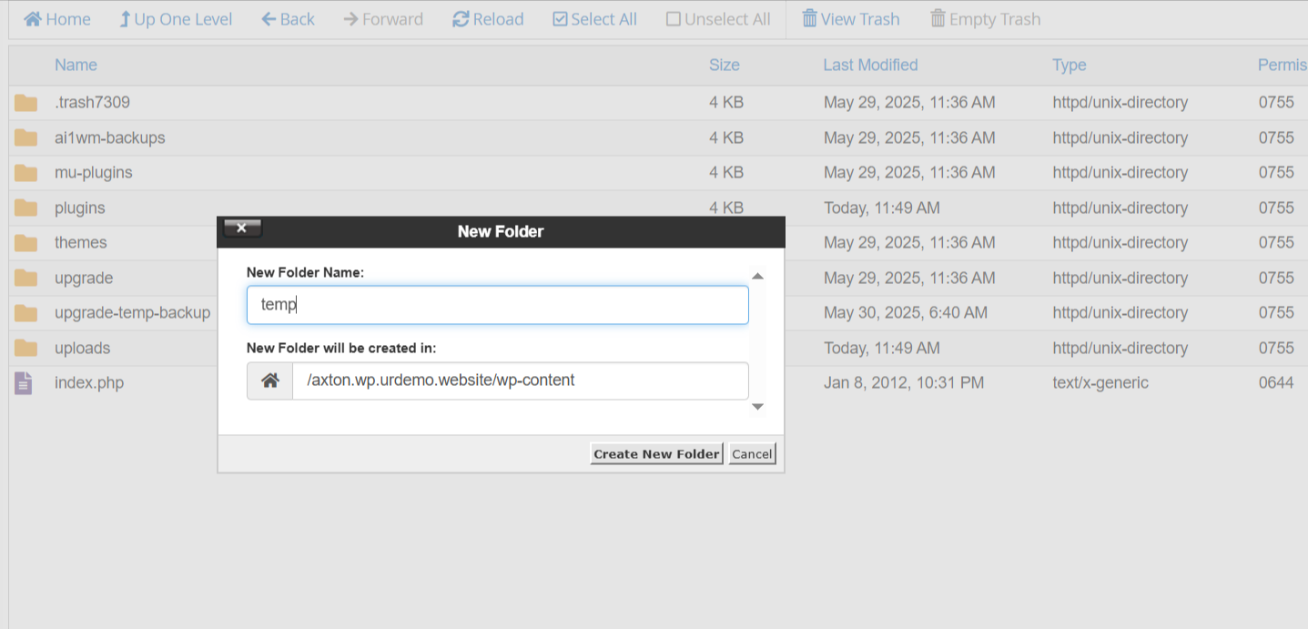Viewport: 1308px width, 629px height.
Task: Select the ai1wm-backups folder icon
Action: [25, 137]
